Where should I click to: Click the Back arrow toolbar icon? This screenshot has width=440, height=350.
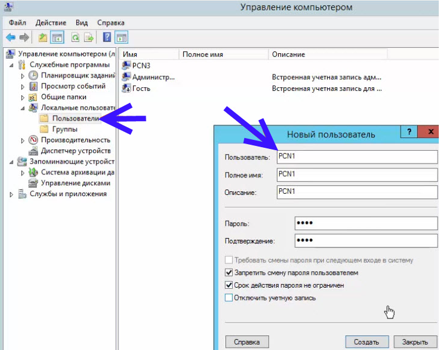click(11, 37)
